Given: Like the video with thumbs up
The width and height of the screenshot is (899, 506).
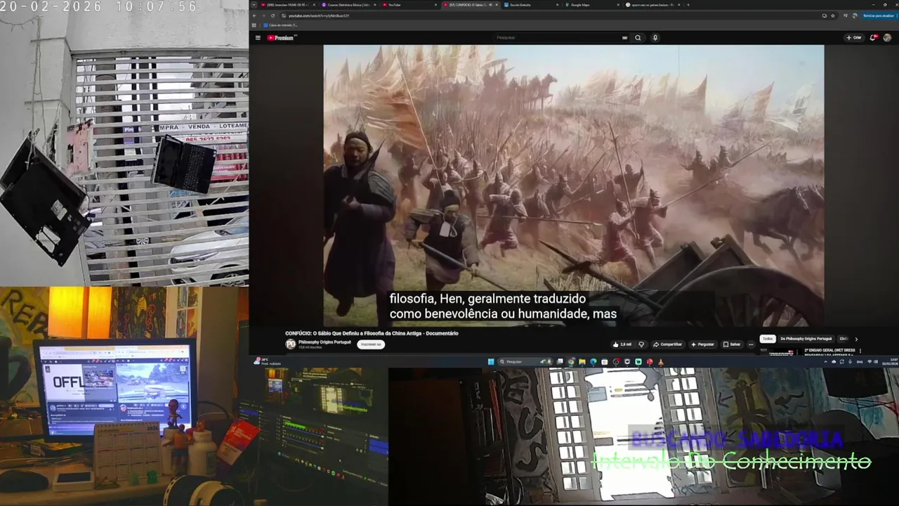Looking at the screenshot, I should [622, 344].
